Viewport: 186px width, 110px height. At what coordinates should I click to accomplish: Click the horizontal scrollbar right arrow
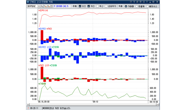coord(158,105)
